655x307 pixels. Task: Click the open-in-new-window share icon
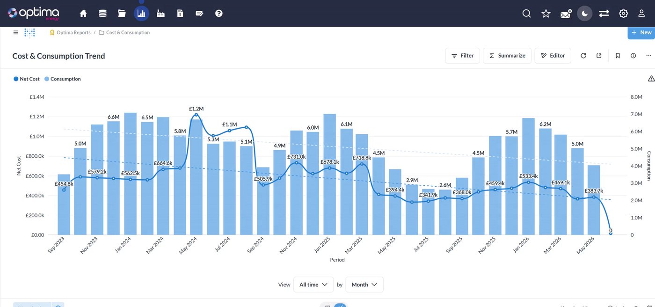pyautogui.click(x=599, y=56)
